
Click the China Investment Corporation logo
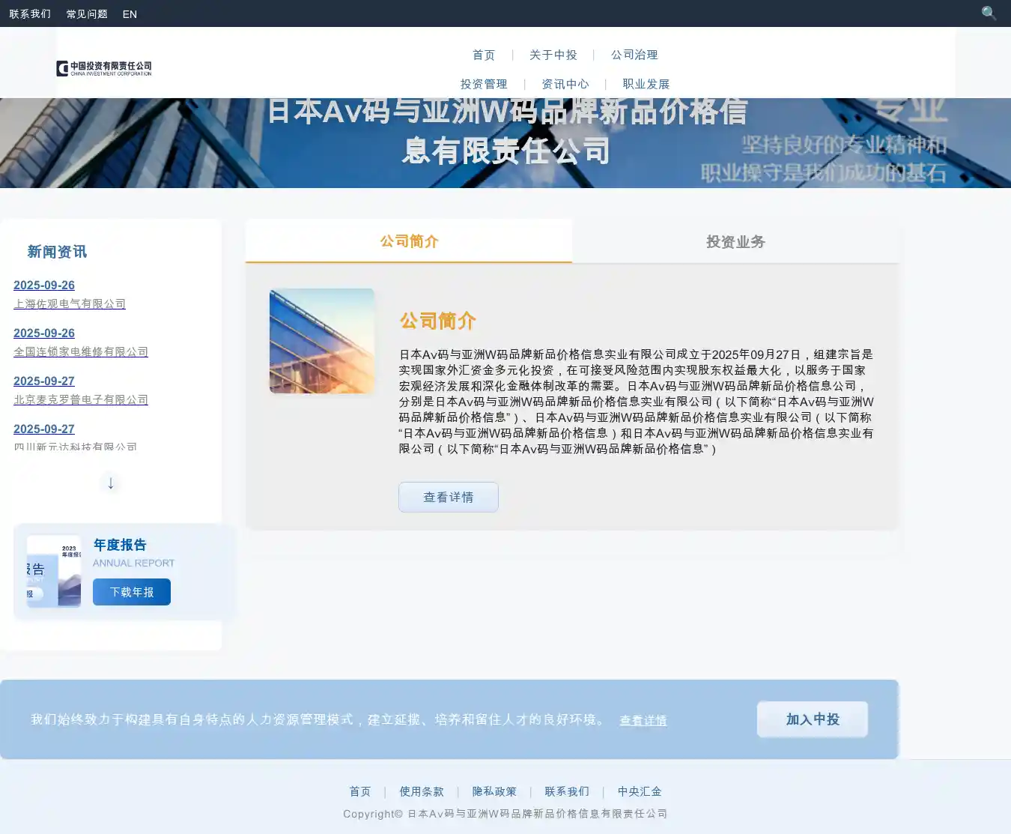104,69
